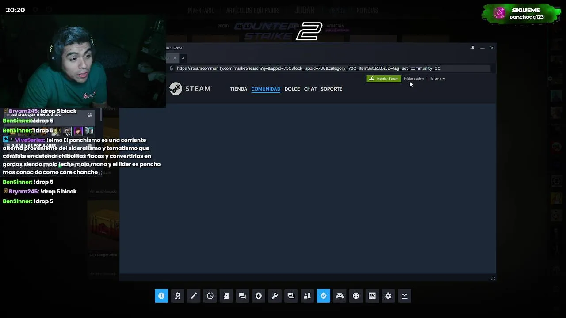Click the browser window resize grip corner
The width and height of the screenshot is (566, 318).
pos(493,278)
